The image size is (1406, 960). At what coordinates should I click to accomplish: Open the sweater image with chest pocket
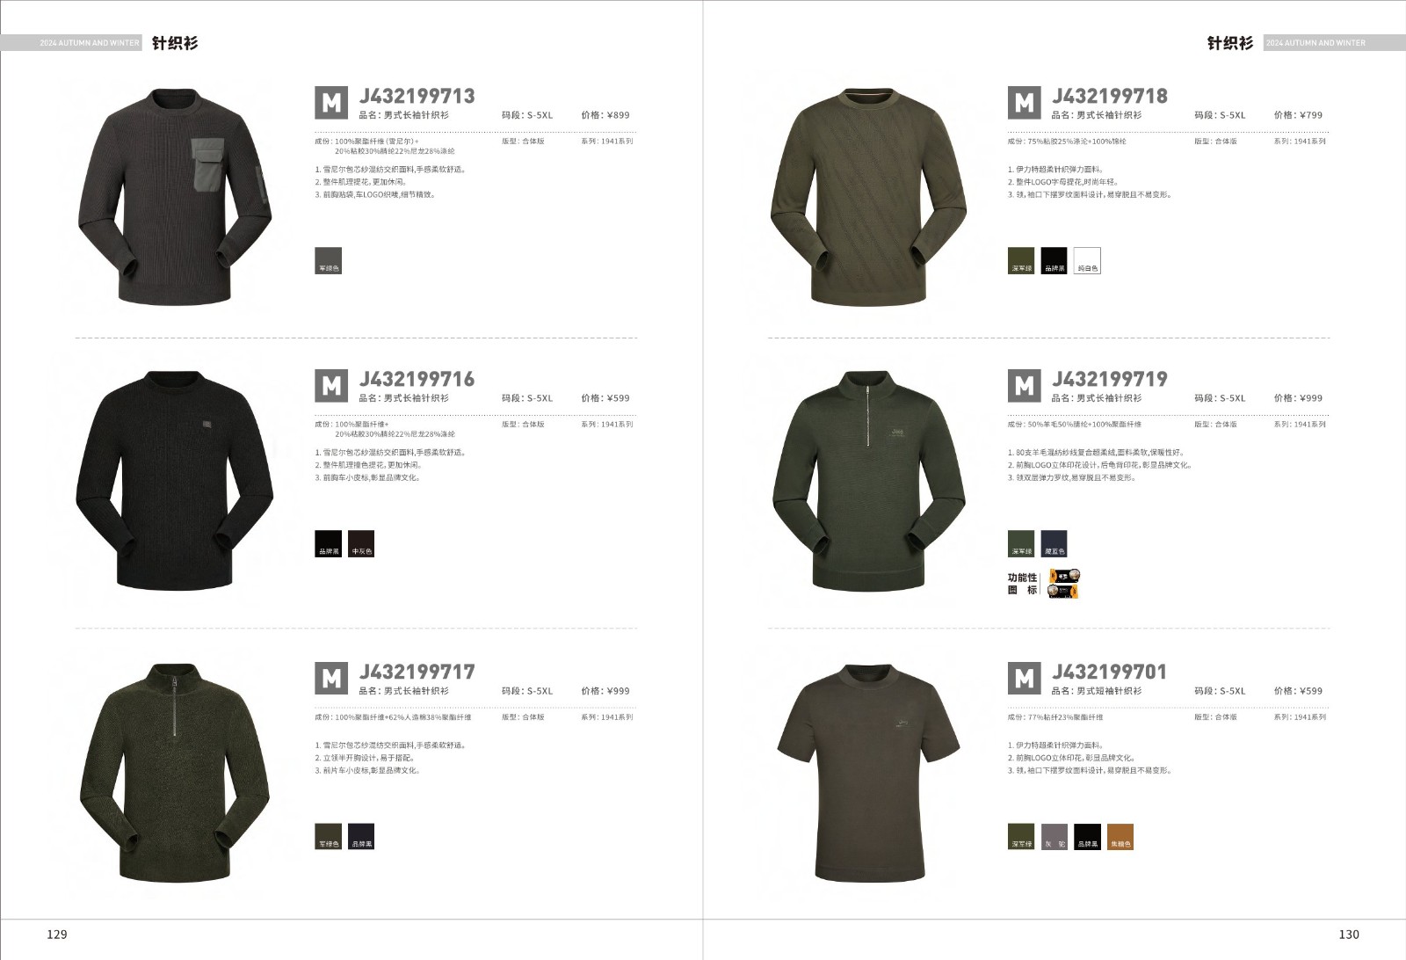[x=174, y=195]
